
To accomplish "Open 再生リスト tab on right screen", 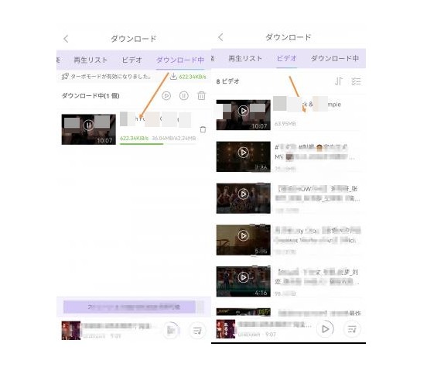I will 245,58.
